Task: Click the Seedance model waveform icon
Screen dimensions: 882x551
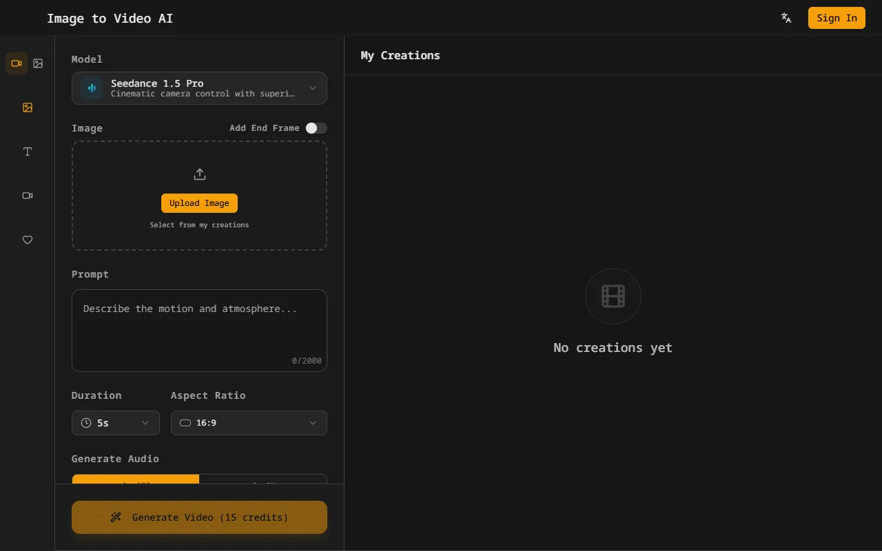Action: pos(92,88)
